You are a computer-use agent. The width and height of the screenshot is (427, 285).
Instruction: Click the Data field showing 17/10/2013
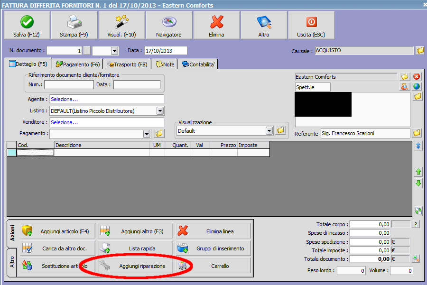(166, 51)
